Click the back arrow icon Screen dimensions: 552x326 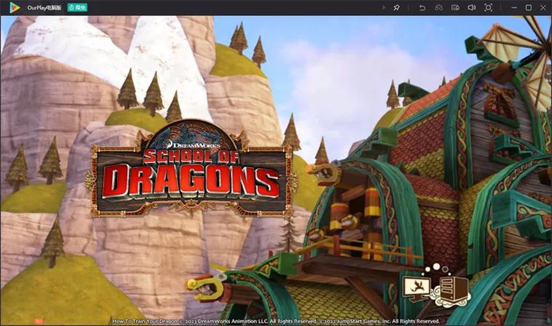point(422,7)
